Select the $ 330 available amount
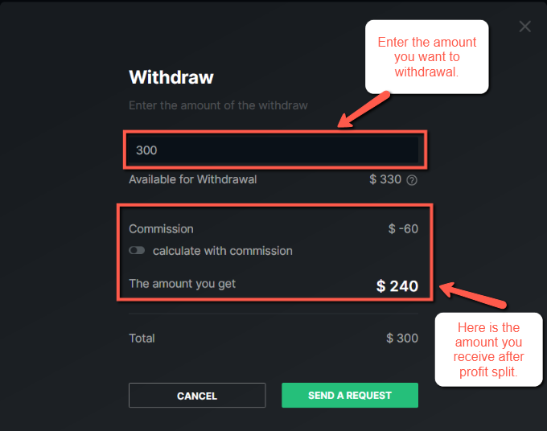The width and height of the screenshot is (547, 431). coord(385,179)
